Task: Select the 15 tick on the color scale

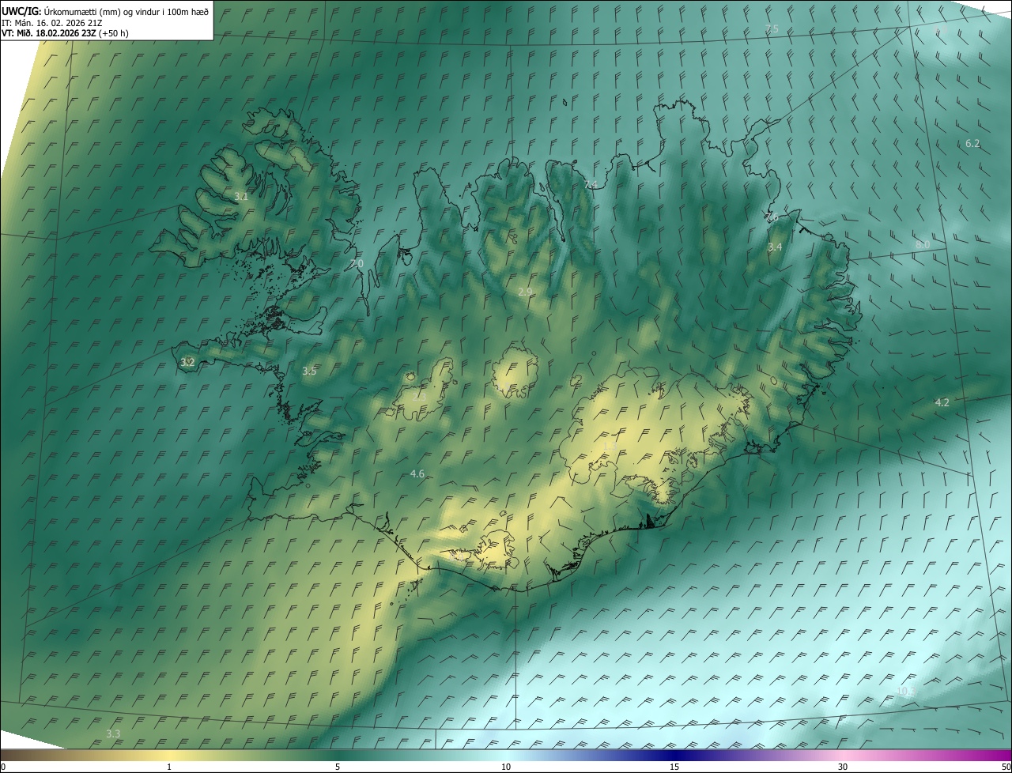Action: point(674,767)
